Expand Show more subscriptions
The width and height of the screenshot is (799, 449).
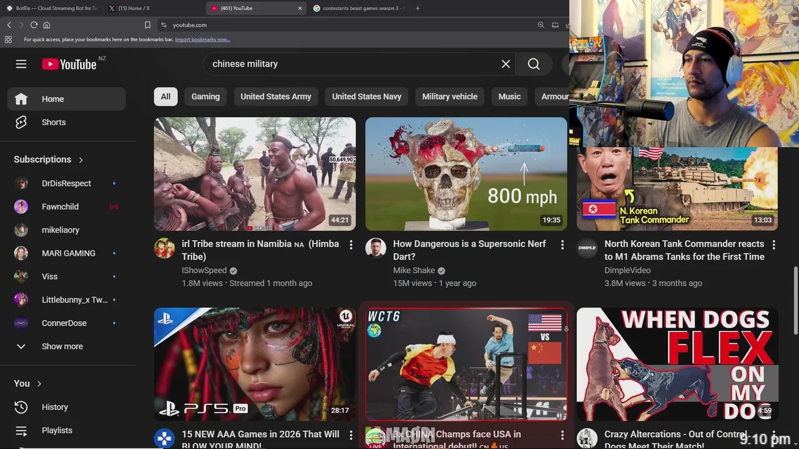tap(66, 346)
